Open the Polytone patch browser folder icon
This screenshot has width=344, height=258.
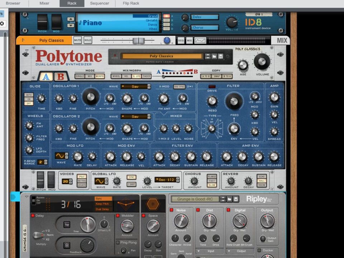214,57
